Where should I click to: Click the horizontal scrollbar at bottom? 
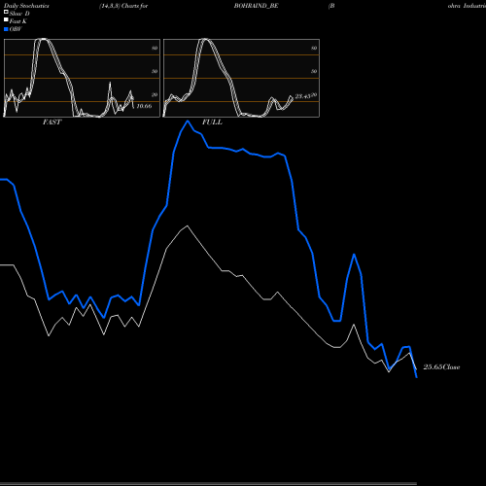208,484
